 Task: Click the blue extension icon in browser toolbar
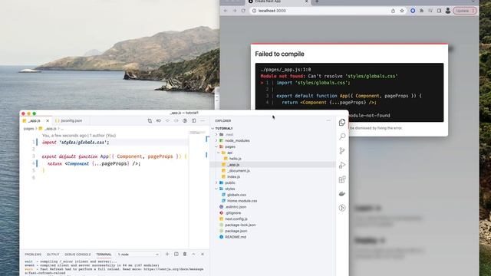click(x=413, y=11)
